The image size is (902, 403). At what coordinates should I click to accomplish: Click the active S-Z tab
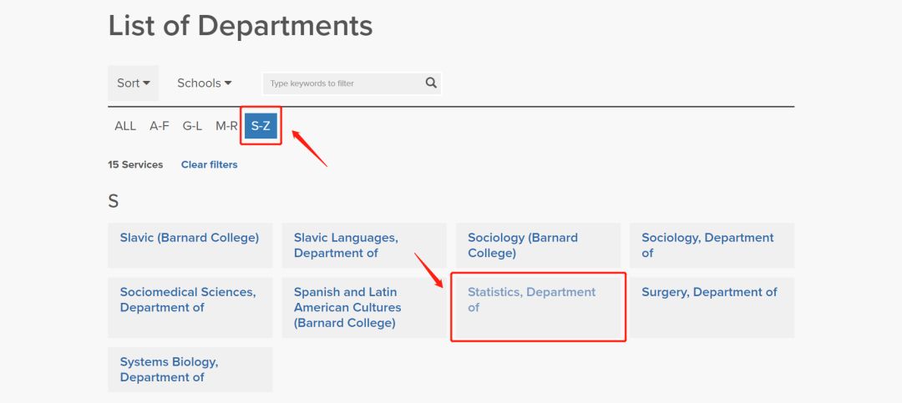[x=261, y=126]
